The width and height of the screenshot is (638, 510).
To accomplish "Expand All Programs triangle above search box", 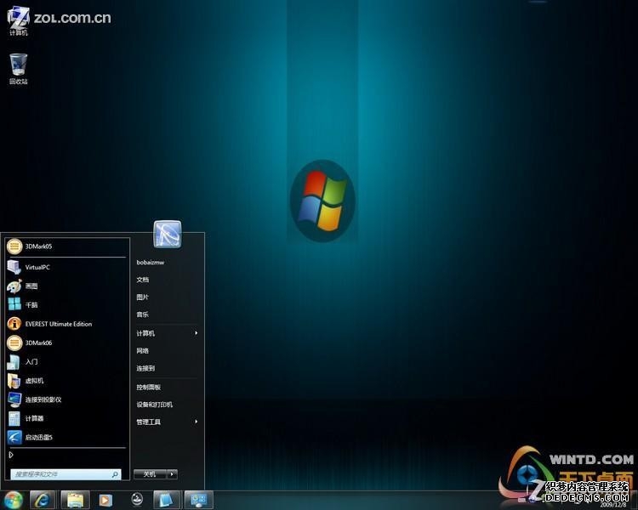I will [11, 455].
